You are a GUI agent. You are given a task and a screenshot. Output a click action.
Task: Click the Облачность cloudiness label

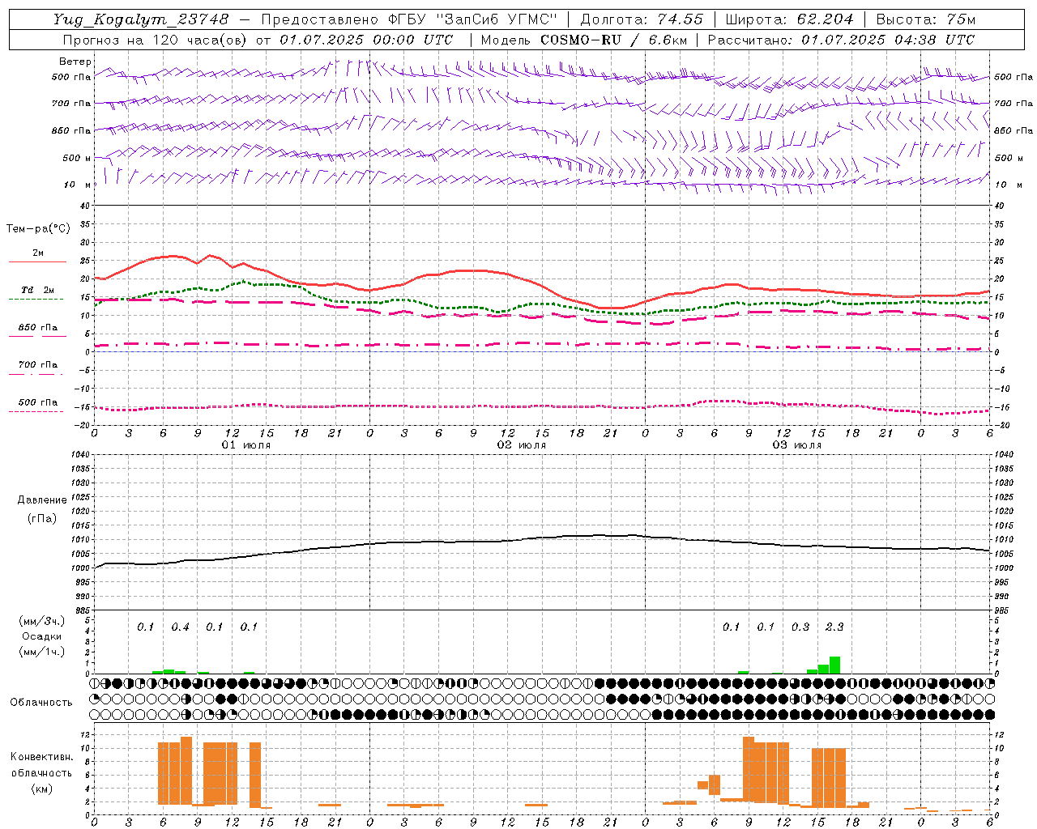(41, 703)
